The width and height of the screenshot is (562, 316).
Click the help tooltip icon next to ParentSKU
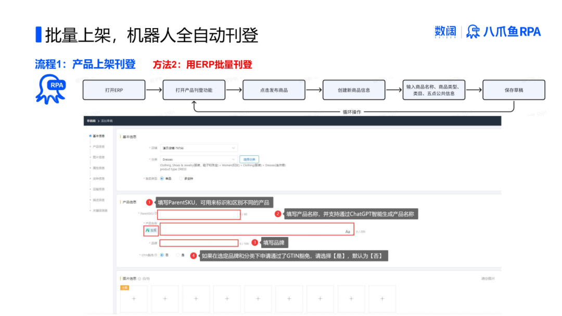156,214
